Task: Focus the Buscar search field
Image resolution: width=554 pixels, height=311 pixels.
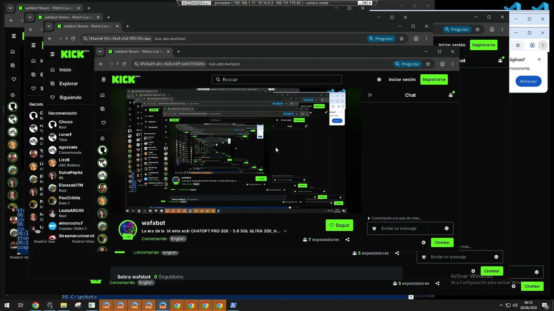Action: point(277,79)
